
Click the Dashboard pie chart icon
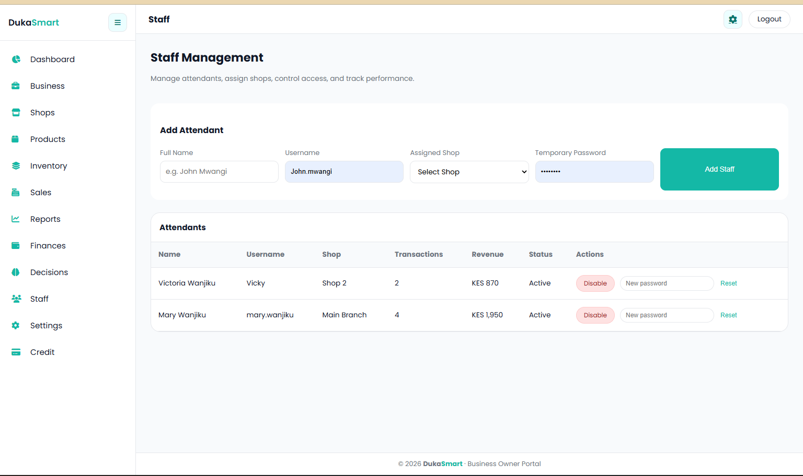click(x=16, y=59)
